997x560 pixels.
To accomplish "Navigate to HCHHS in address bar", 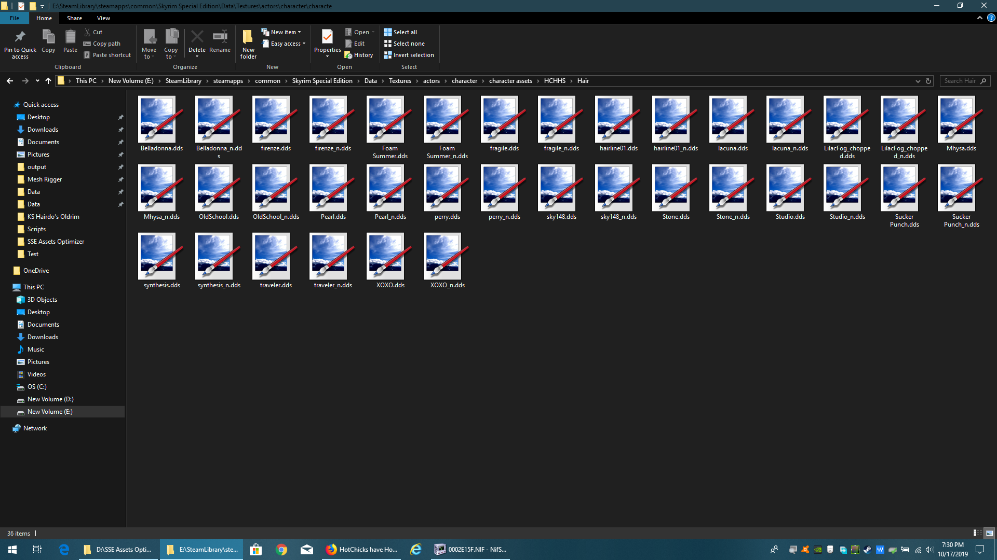I will [x=555, y=81].
